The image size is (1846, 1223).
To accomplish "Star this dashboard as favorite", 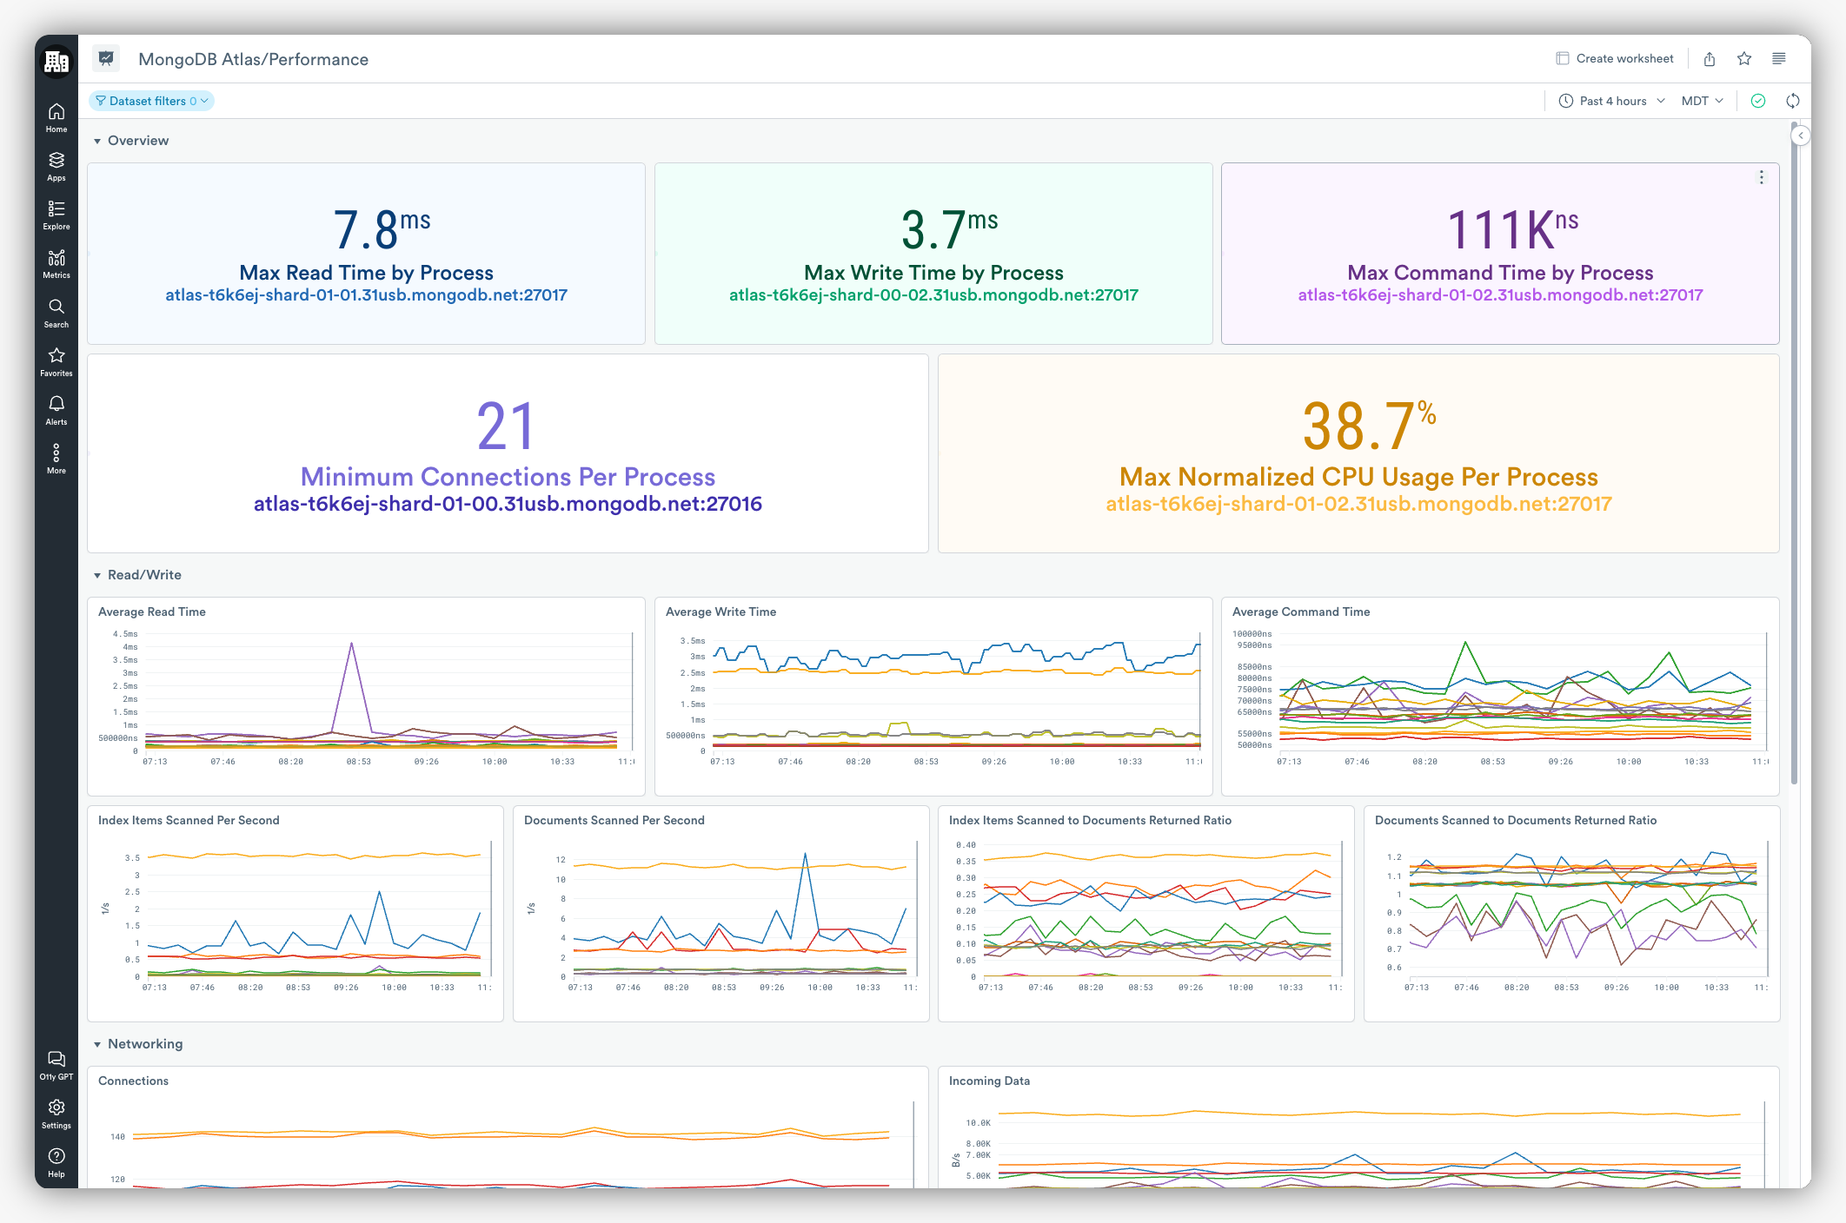I will 1744,58.
